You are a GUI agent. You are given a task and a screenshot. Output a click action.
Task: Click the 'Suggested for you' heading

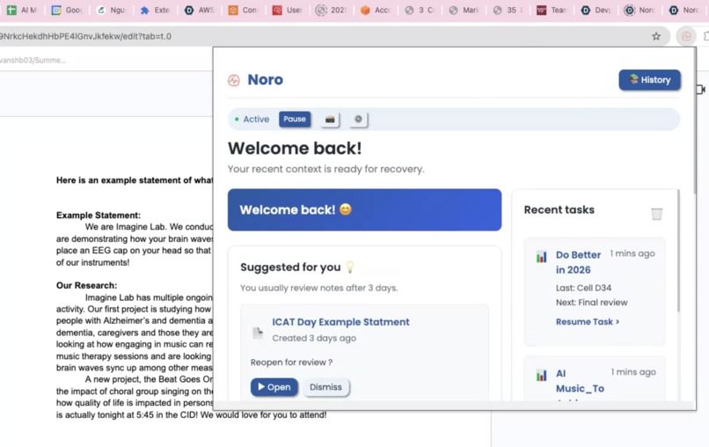coord(290,267)
